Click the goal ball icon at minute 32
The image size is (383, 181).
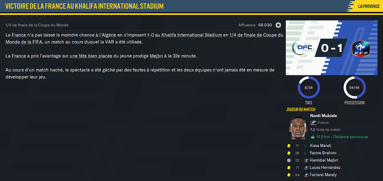click(289, 160)
